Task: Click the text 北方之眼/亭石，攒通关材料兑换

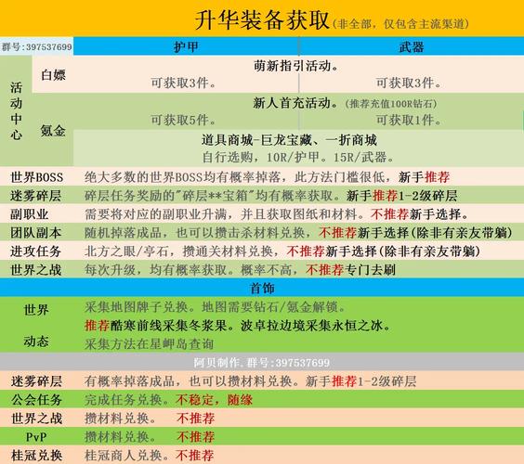Action: pos(178,251)
